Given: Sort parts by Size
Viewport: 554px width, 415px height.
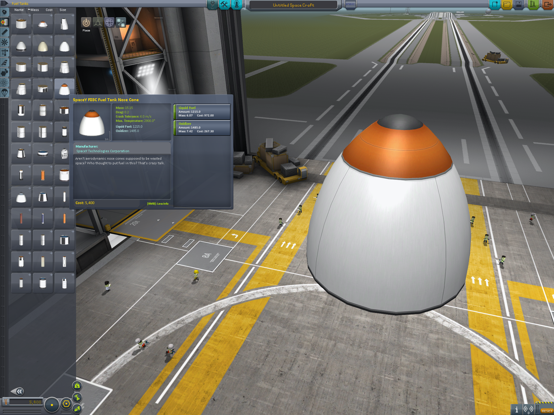Looking at the screenshot, I should click(x=63, y=10).
